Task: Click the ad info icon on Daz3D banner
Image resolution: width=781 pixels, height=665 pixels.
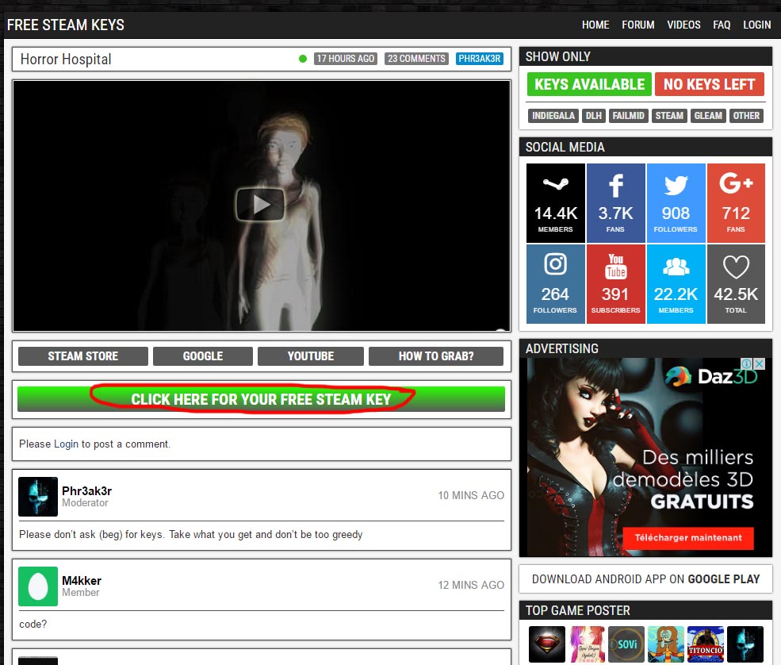Action: tap(747, 364)
